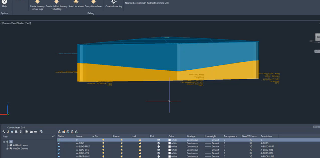This screenshot has width=320, height=158.
Task: Expand the GeoDin Ground filter node
Action: point(7,149)
